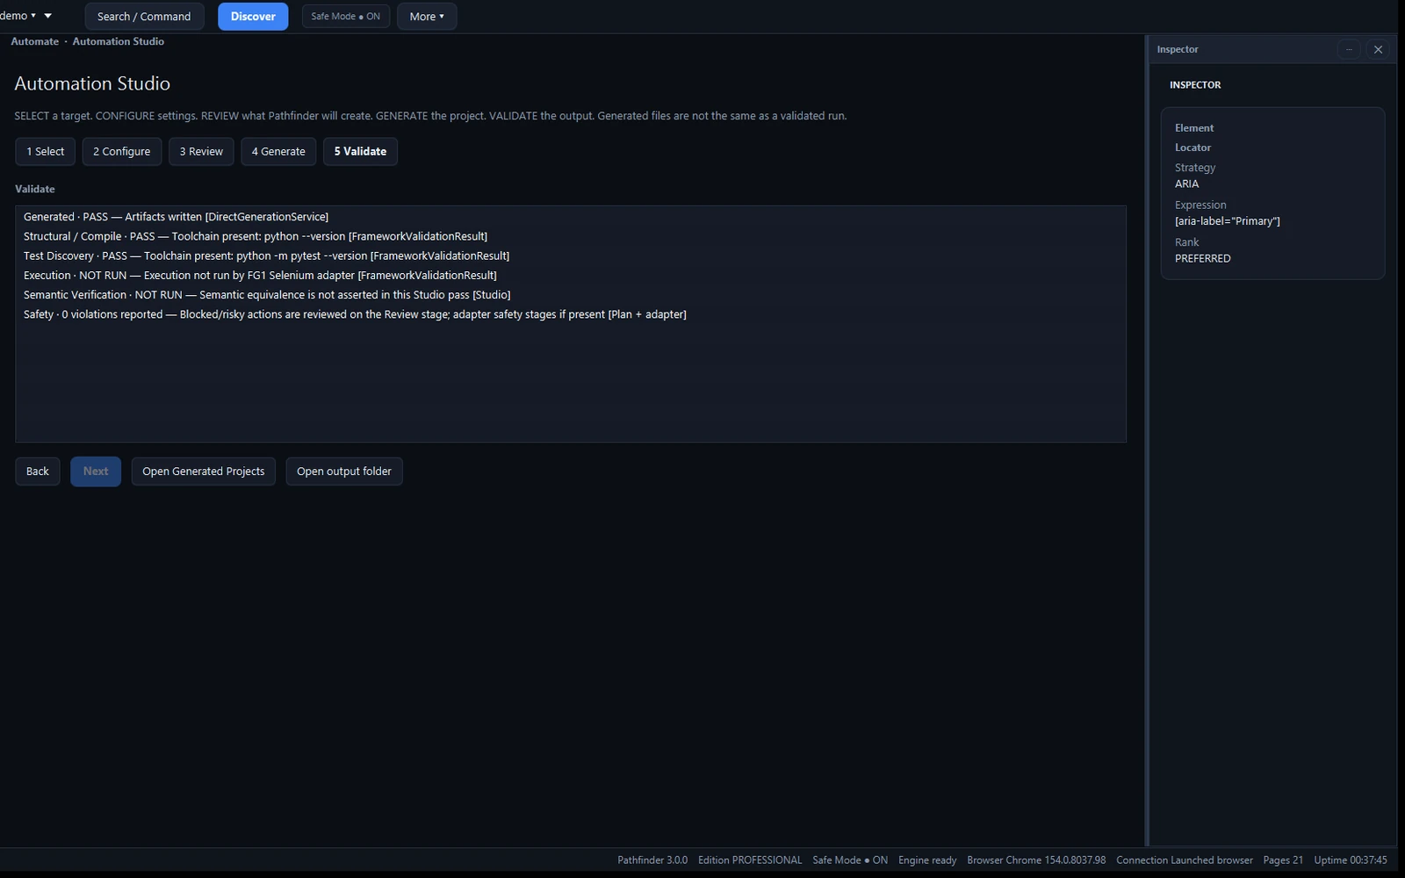Go to step 4 Generate
The width and height of the screenshot is (1405, 878).
(278, 152)
